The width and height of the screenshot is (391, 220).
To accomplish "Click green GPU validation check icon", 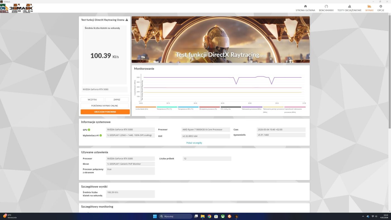I will coord(89,130).
